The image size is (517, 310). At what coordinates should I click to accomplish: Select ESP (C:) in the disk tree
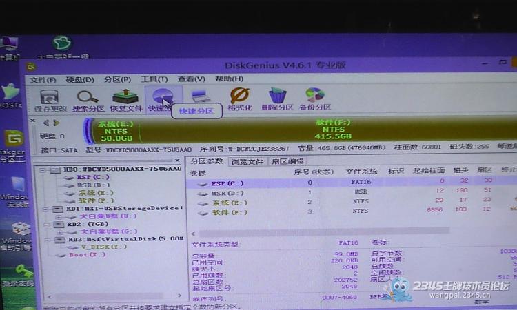point(93,177)
